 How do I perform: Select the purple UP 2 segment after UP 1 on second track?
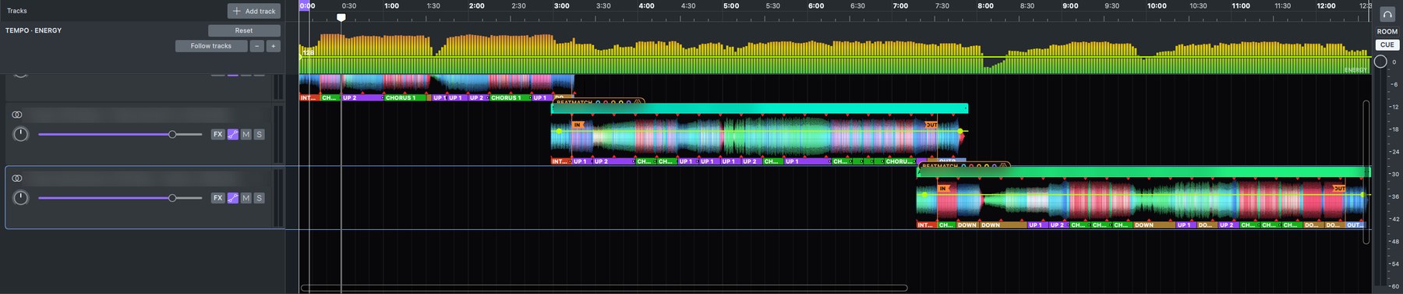613,161
